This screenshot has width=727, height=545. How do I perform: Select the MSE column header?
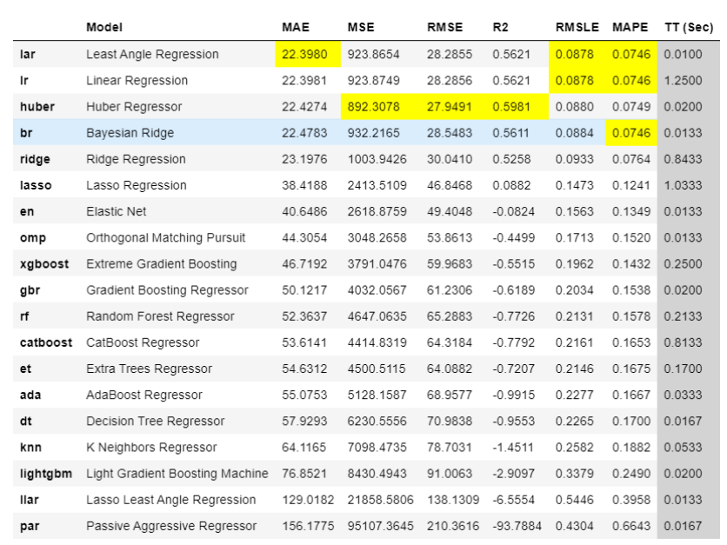point(361,28)
